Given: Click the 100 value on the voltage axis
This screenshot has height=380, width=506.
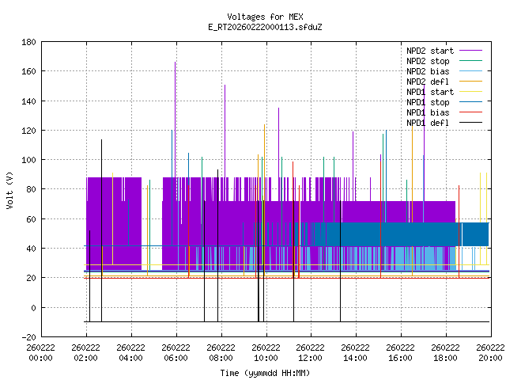Looking at the screenshot, I should 27,160.
